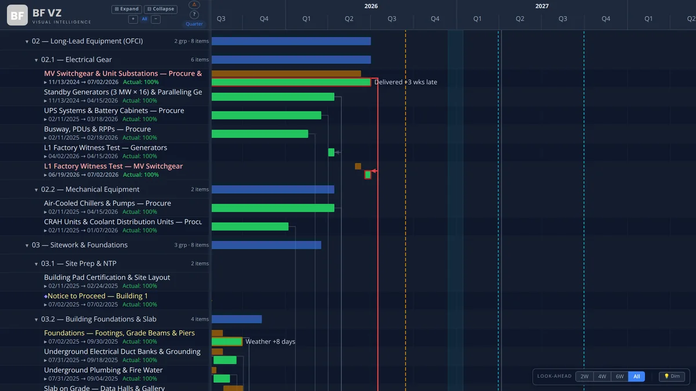Select the 6W look-ahead option
This screenshot has height=391, width=696.
coord(619,377)
